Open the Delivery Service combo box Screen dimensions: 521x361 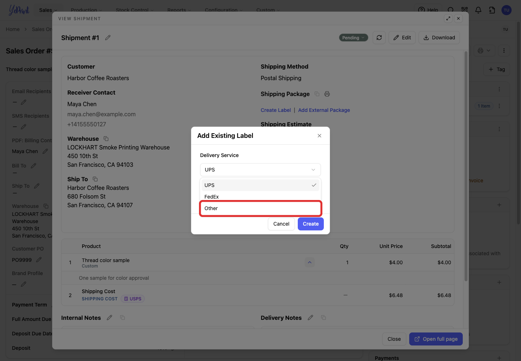tap(260, 170)
